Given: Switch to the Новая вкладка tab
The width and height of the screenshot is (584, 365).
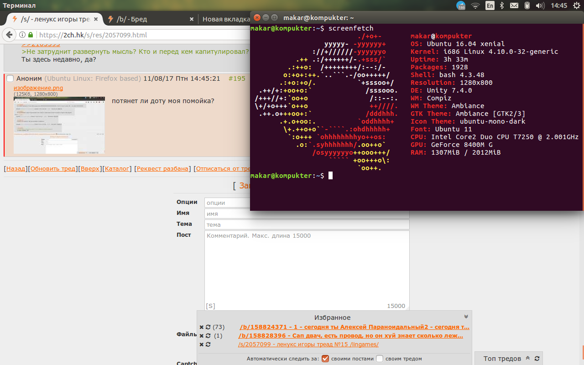Looking at the screenshot, I should (226, 19).
